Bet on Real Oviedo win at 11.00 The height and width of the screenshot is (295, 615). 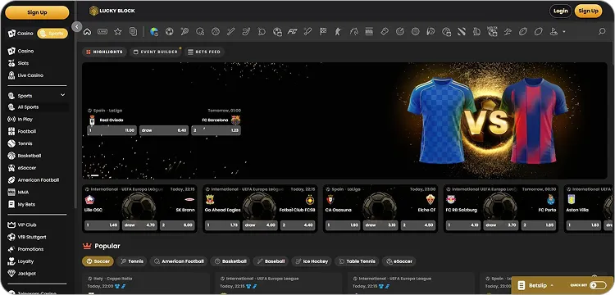[x=112, y=130]
